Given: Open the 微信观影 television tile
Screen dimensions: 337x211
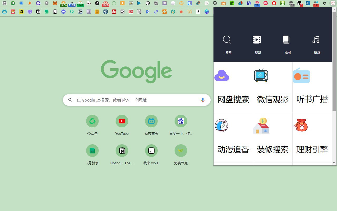Looking at the screenshot, I should point(273,87).
